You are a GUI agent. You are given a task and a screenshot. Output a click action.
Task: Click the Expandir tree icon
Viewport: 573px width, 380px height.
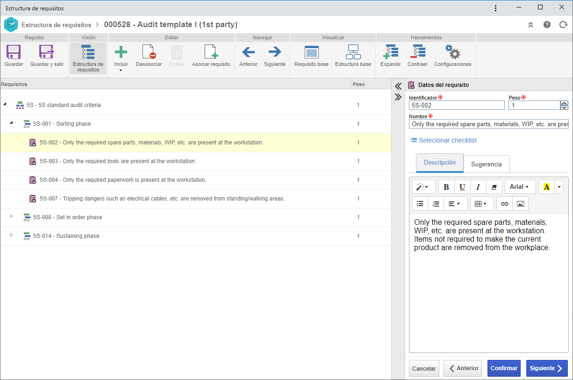pyautogui.click(x=390, y=52)
